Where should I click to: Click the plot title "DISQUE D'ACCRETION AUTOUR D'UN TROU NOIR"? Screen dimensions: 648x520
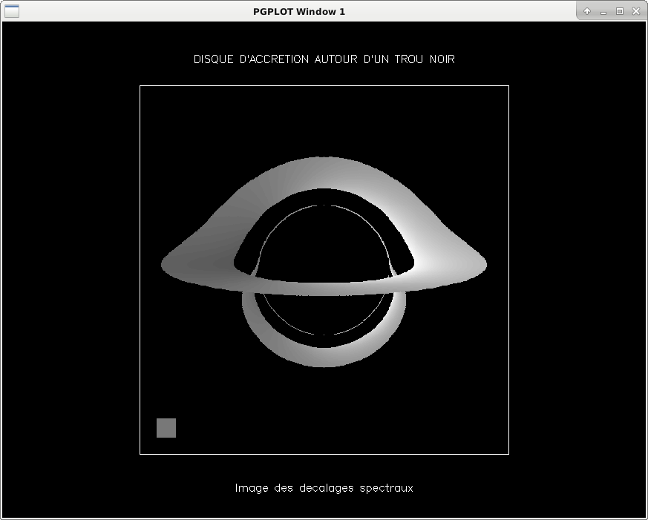pyautogui.click(x=324, y=59)
